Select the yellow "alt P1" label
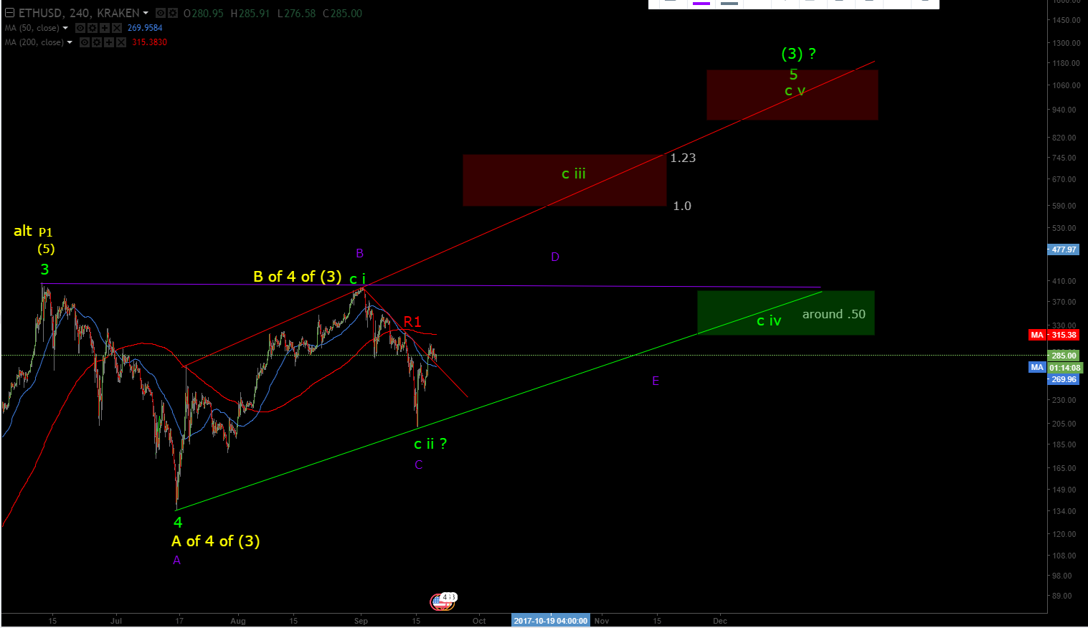Viewport: 1088px width, 628px height. (x=33, y=231)
